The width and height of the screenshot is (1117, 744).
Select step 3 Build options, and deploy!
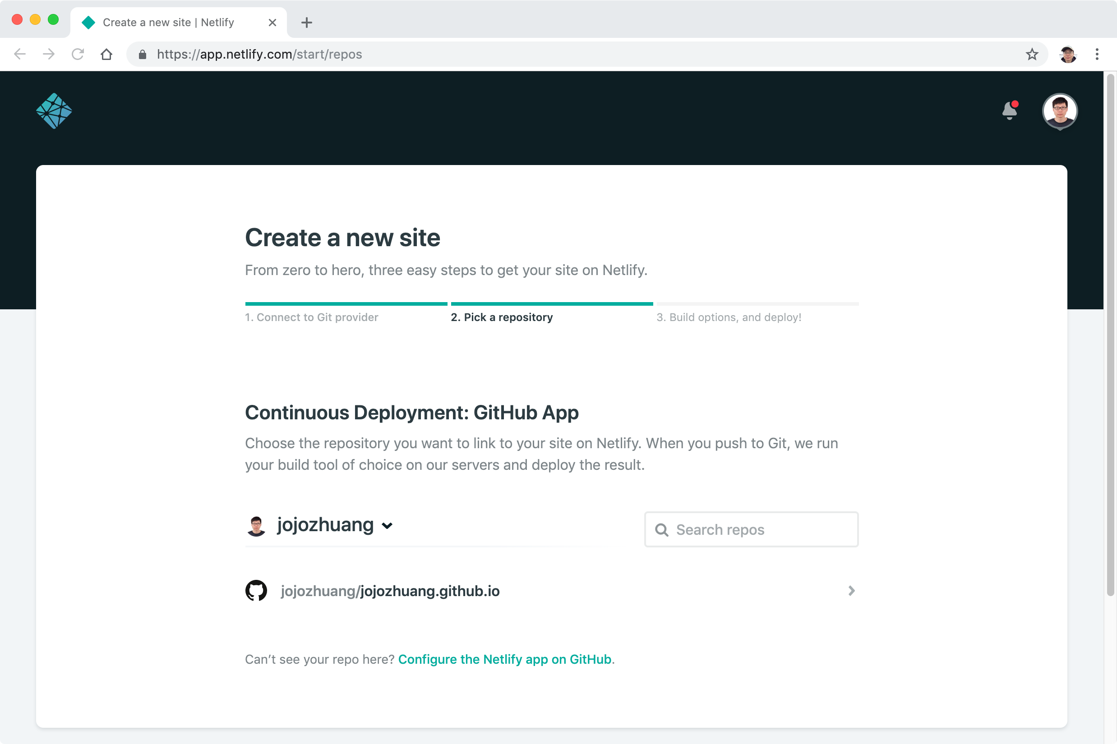tap(729, 317)
